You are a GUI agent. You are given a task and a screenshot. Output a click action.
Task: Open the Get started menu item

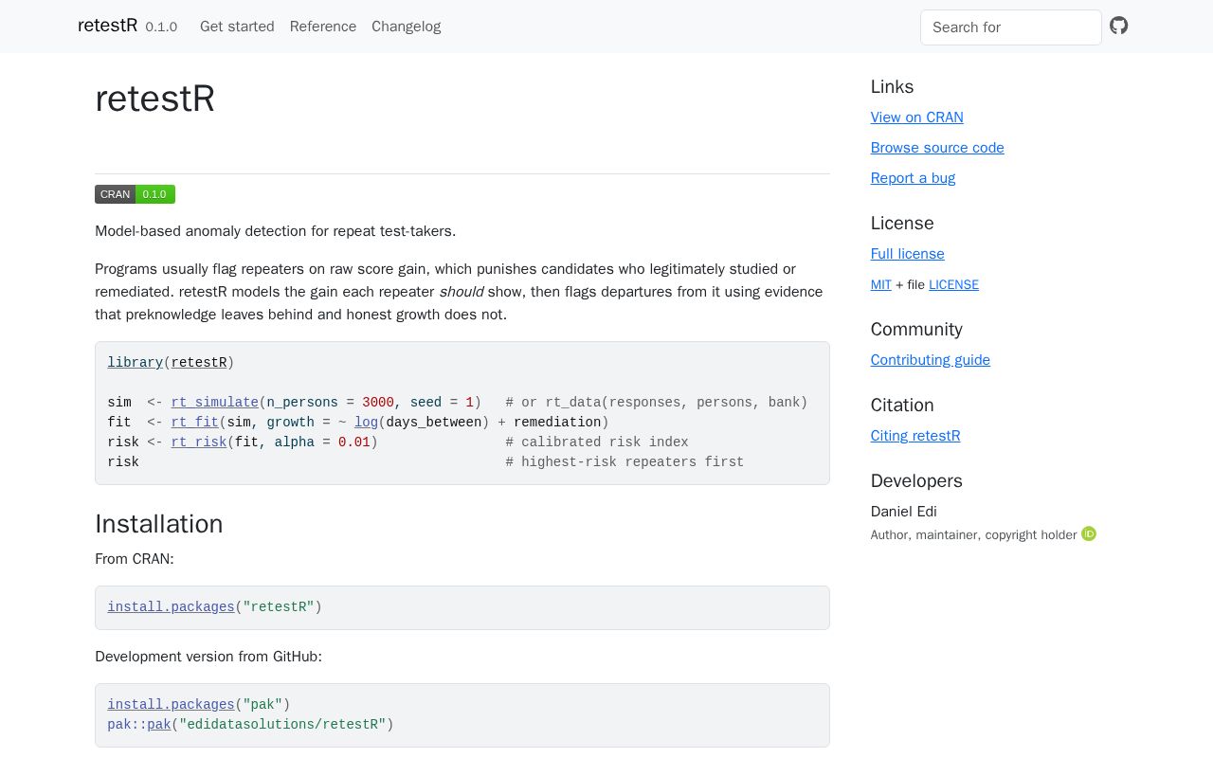pos(237,27)
